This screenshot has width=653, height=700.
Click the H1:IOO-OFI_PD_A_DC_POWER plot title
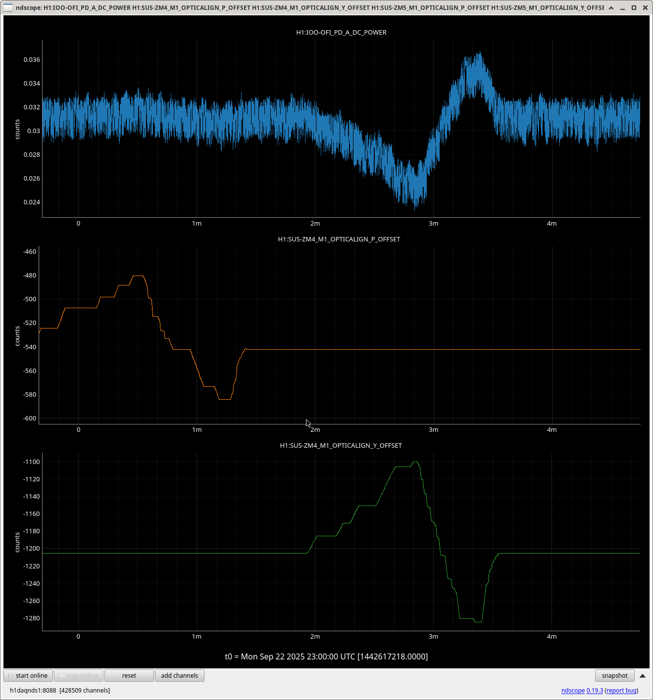coord(341,33)
